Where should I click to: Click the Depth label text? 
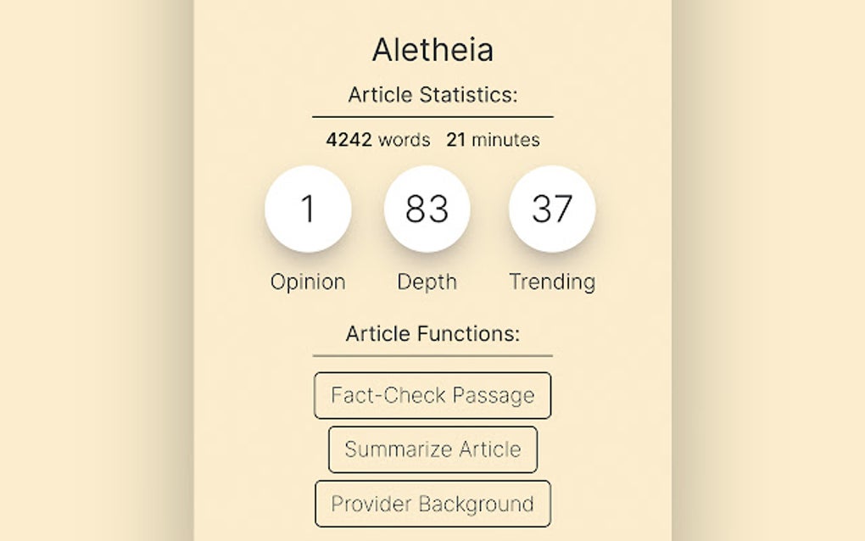[427, 282]
